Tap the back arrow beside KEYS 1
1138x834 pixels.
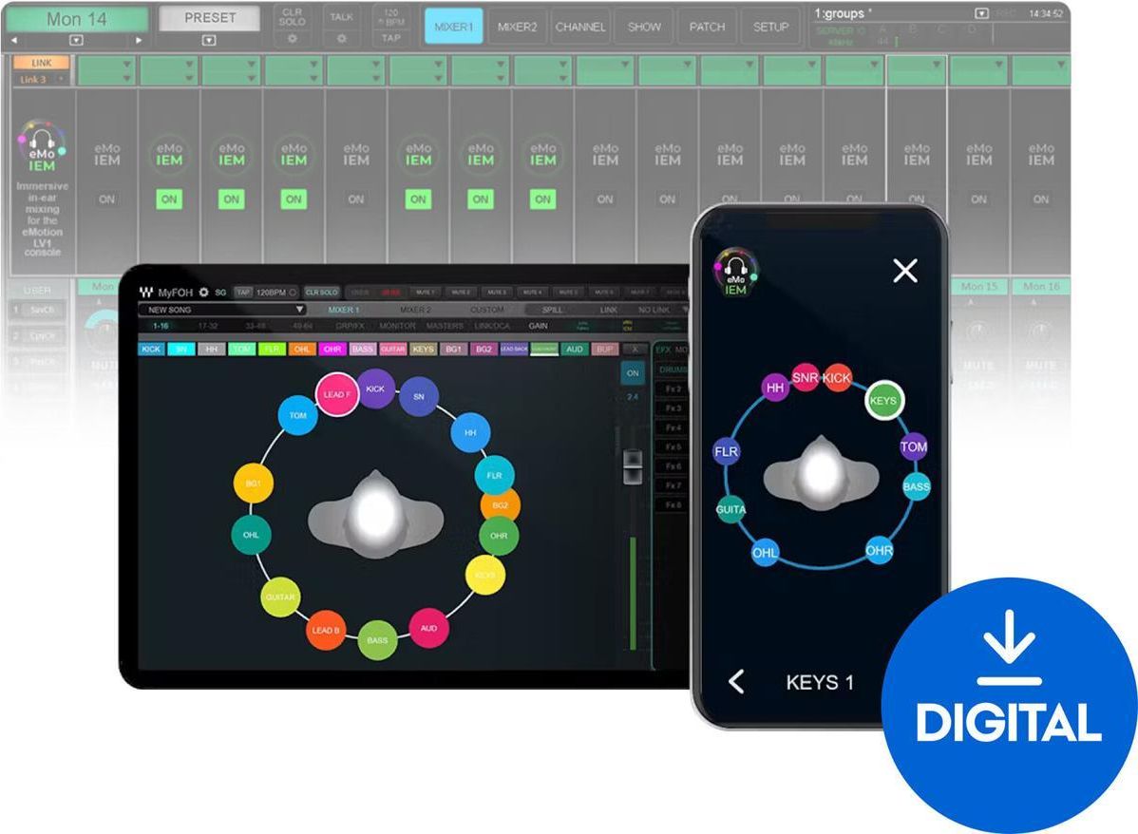(736, 681)
